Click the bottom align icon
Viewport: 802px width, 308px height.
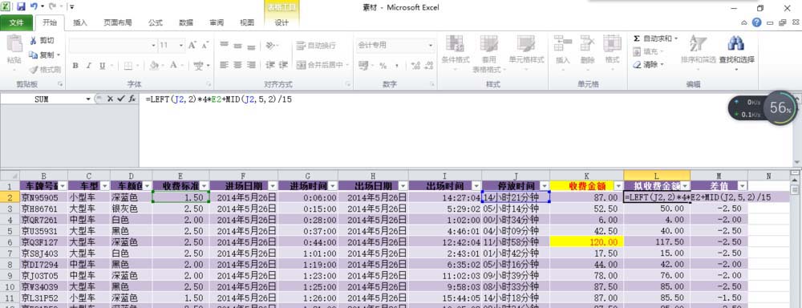coord(250,46)
